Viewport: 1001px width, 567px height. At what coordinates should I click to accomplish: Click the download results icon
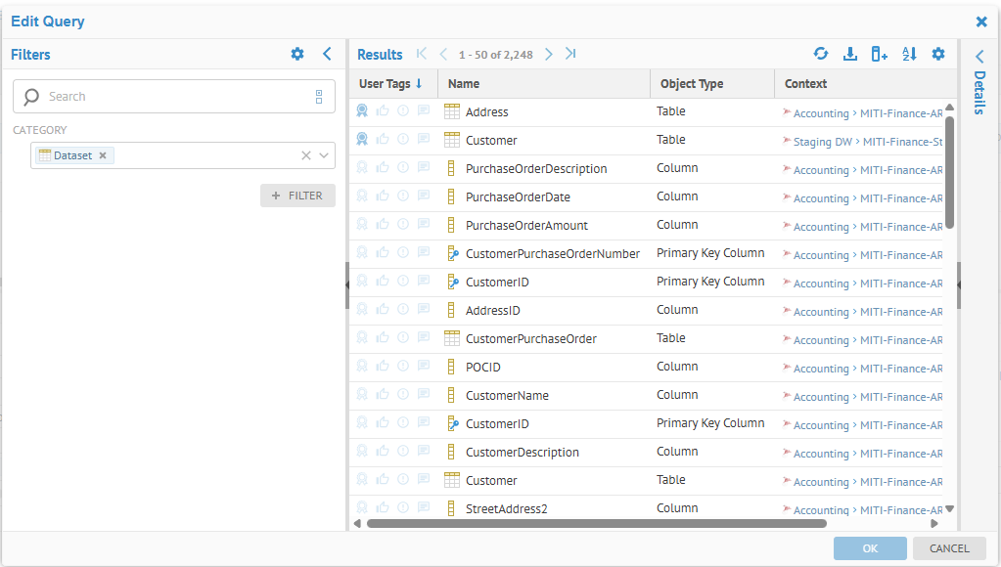point(850,55)
